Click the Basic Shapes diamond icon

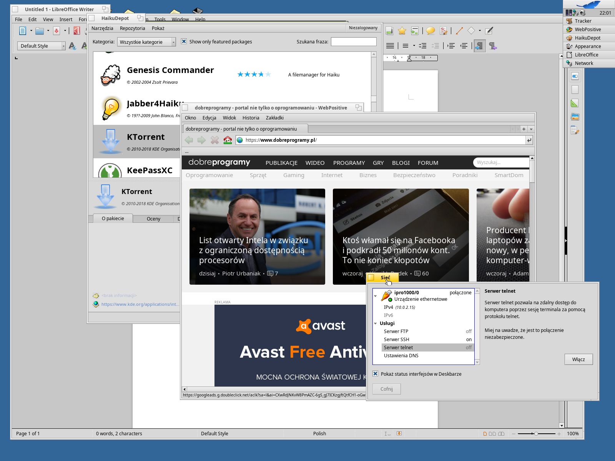pyautogui.click(x=471, y=31)
